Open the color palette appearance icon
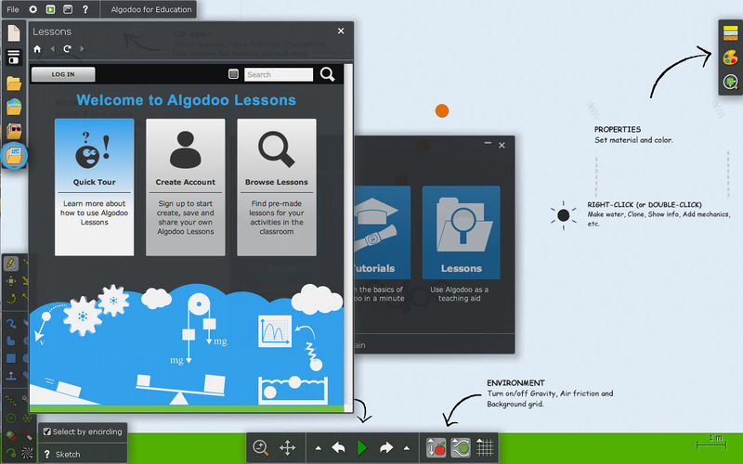743x464 pixels. [x=730, y=58]
